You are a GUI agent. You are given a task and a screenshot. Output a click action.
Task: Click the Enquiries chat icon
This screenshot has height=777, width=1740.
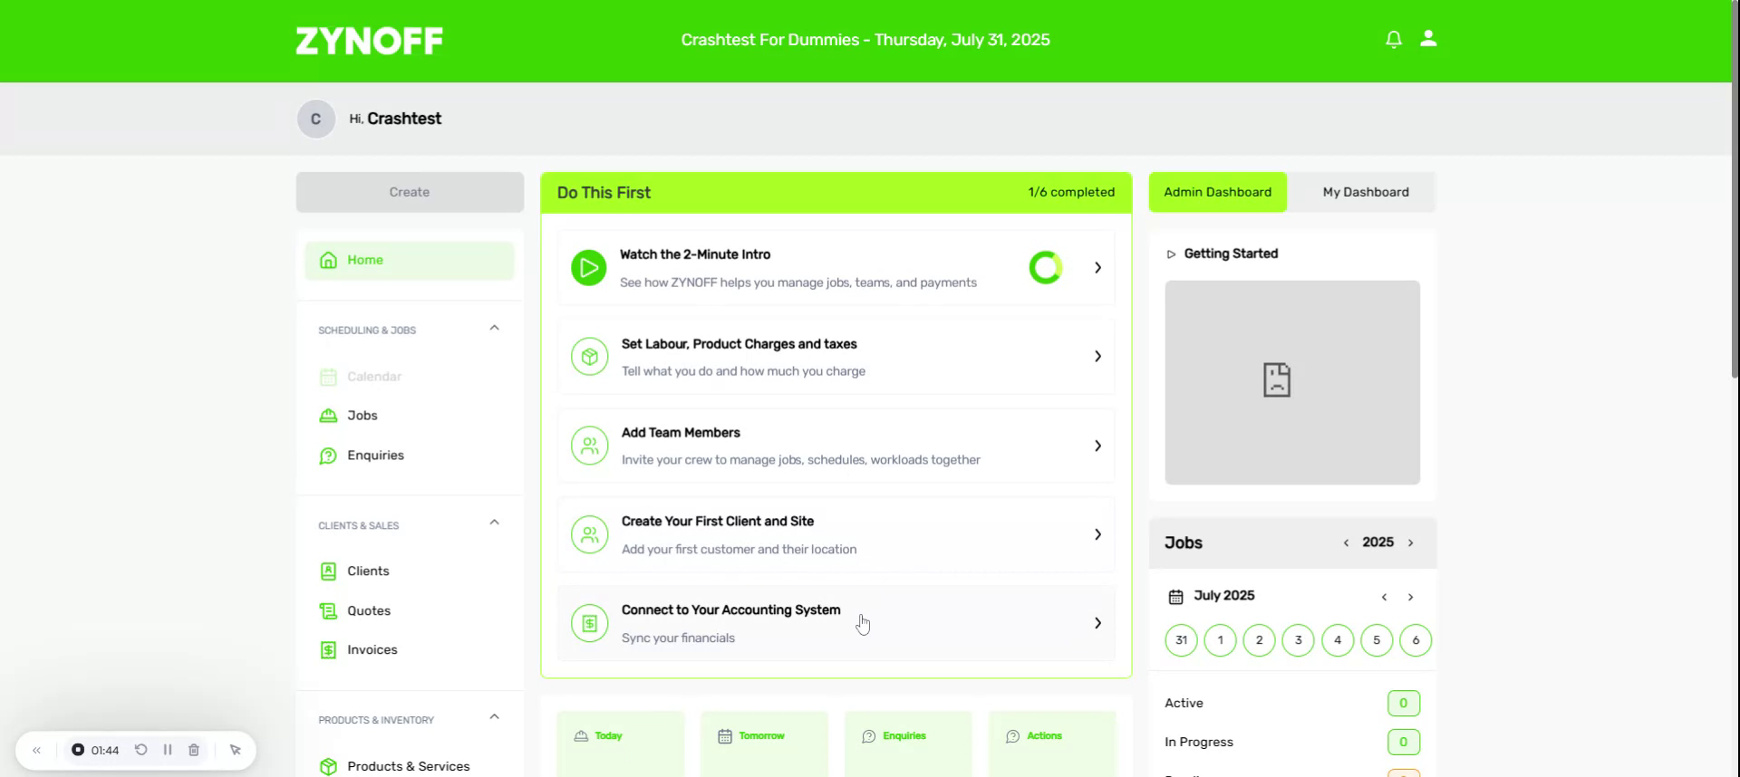pyautogui.click(x=328, y=456)
